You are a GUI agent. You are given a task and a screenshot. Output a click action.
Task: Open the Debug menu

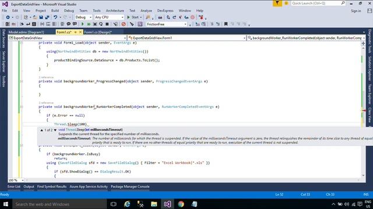click(x=69, y=10)
